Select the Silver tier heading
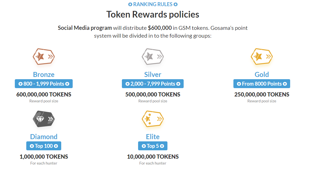Viewport: 310px width, 174px height. [153, 74]
